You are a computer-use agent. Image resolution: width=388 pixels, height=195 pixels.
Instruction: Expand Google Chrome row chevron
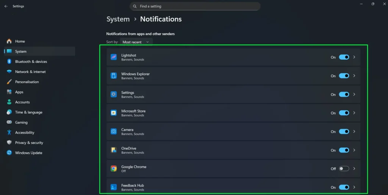click(354, 169)
